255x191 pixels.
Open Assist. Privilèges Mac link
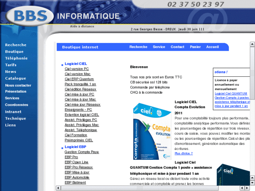pos(82,125)
